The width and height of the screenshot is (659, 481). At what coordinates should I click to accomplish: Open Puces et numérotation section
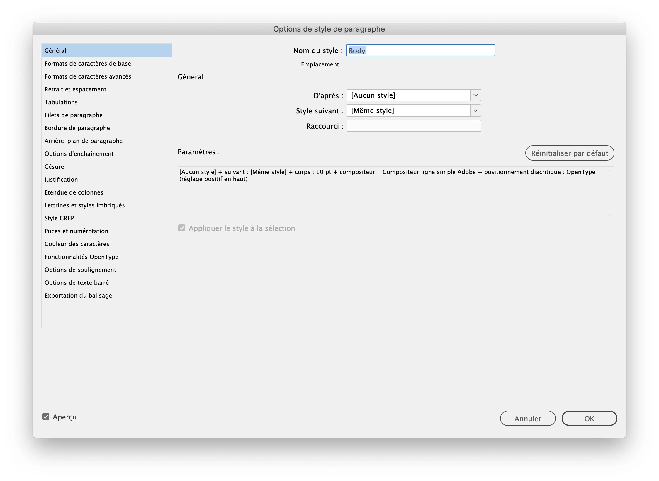[x=76, y=231]
